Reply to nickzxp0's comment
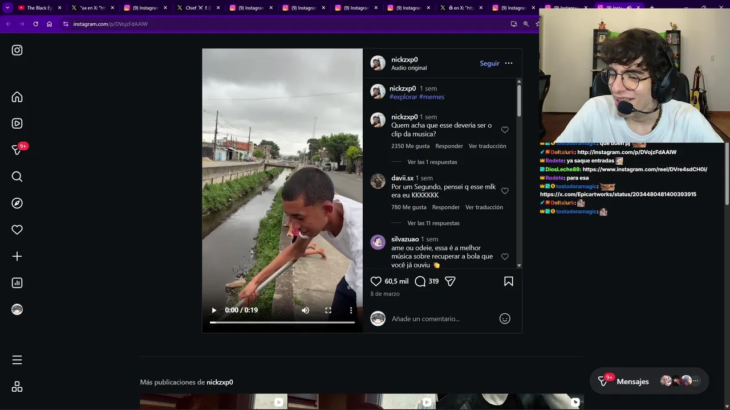This screenshot has width=730, height=410. click(x=449, y=146)
